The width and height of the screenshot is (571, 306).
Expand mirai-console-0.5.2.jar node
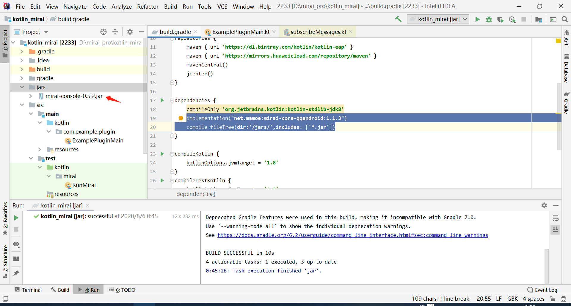click(31, 96)
